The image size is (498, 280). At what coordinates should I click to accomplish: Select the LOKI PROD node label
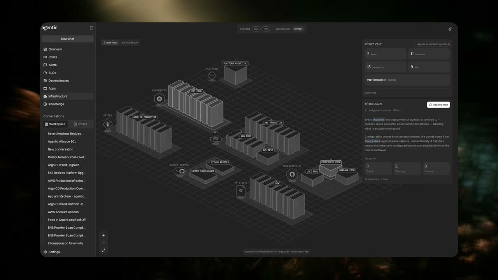click(x=312, y=171)
